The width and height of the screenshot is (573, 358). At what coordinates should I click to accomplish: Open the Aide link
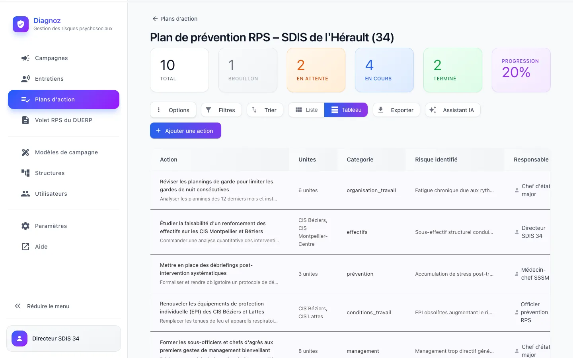[64, 247]
